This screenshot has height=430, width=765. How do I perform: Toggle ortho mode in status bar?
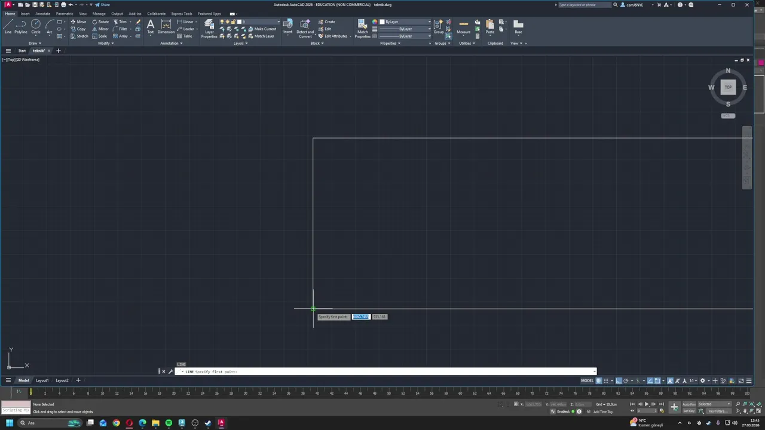(619, 380)
